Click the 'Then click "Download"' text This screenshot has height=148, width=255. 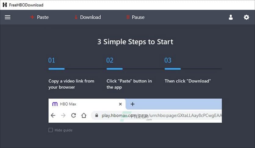(x=188, y=81)
